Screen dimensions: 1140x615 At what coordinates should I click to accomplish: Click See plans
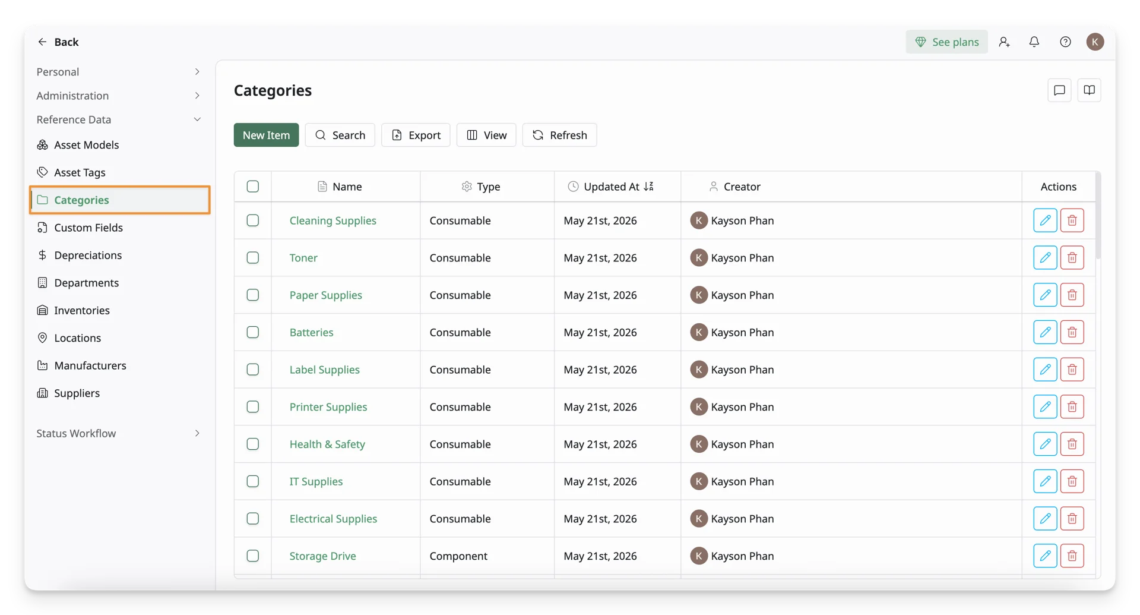click(946, 42)
